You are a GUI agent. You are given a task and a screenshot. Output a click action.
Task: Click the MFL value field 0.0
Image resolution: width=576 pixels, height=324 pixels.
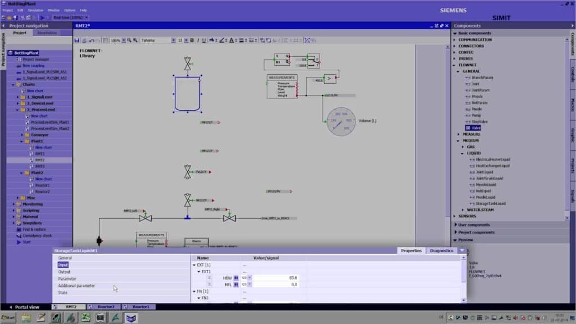276,285
